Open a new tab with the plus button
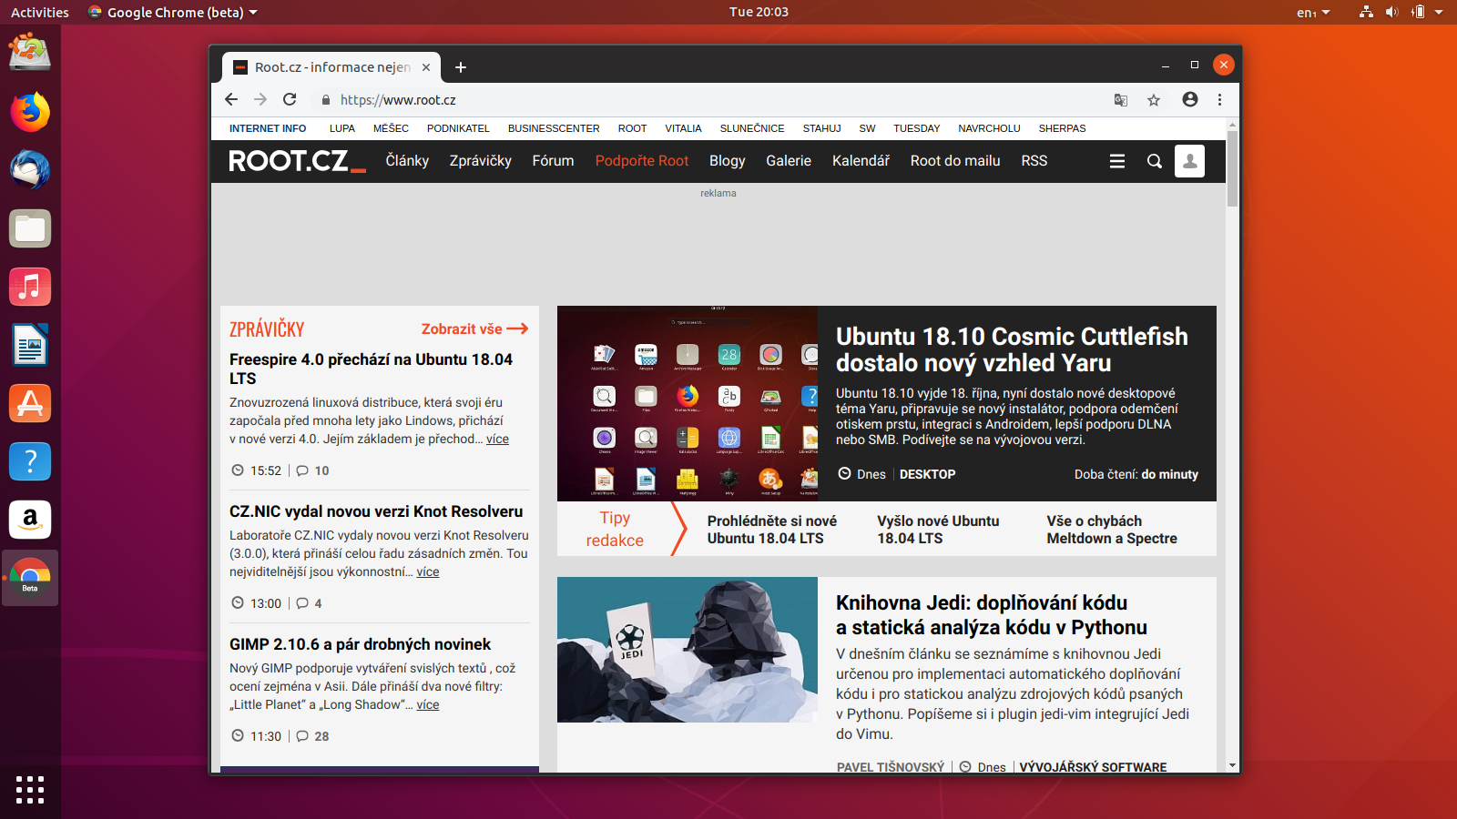1457x819 pixels. 461,67
